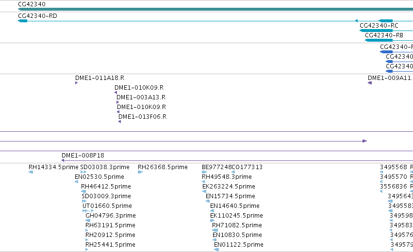Select the DME1-003A13.R read arrow
The image size is (413, 252).
coord(118,102)
